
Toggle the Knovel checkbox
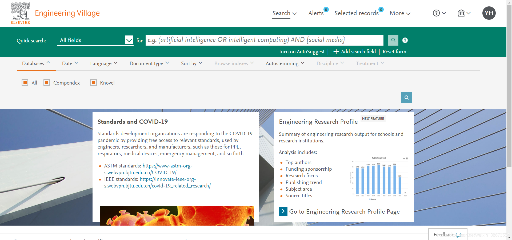[x=93, y=83]
